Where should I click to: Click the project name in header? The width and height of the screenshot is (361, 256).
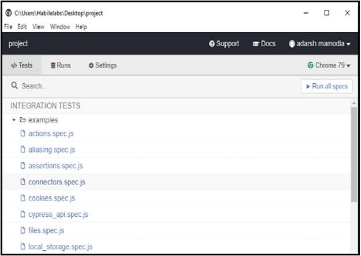click(x=18, y=44)
